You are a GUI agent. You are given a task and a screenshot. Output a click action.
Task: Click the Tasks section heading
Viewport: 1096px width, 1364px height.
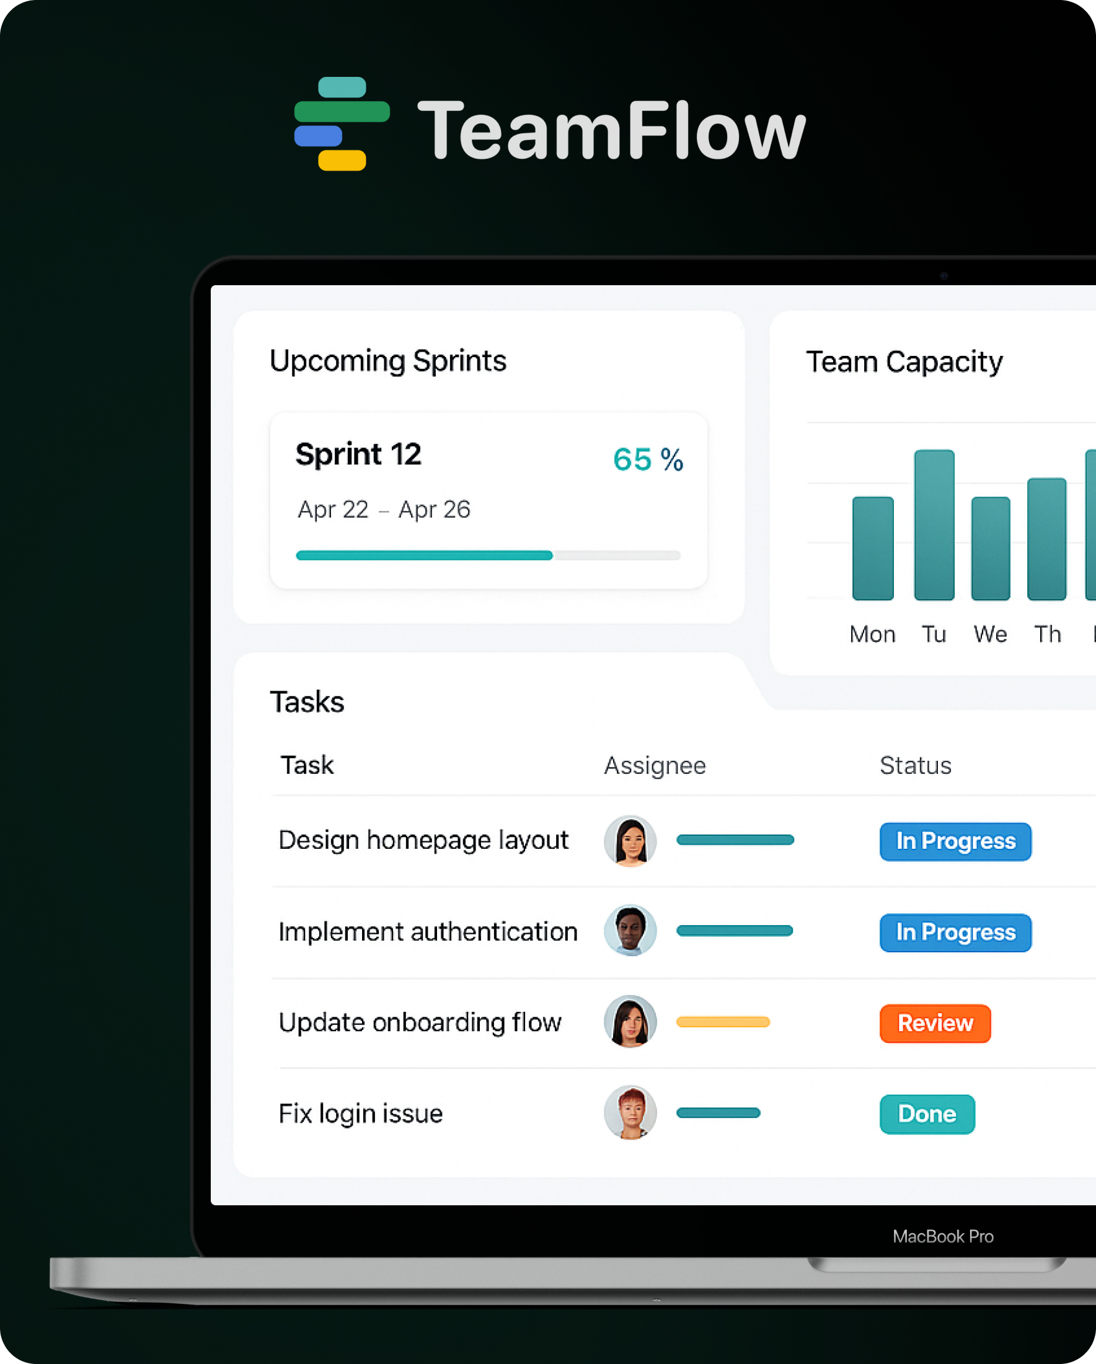307,702
